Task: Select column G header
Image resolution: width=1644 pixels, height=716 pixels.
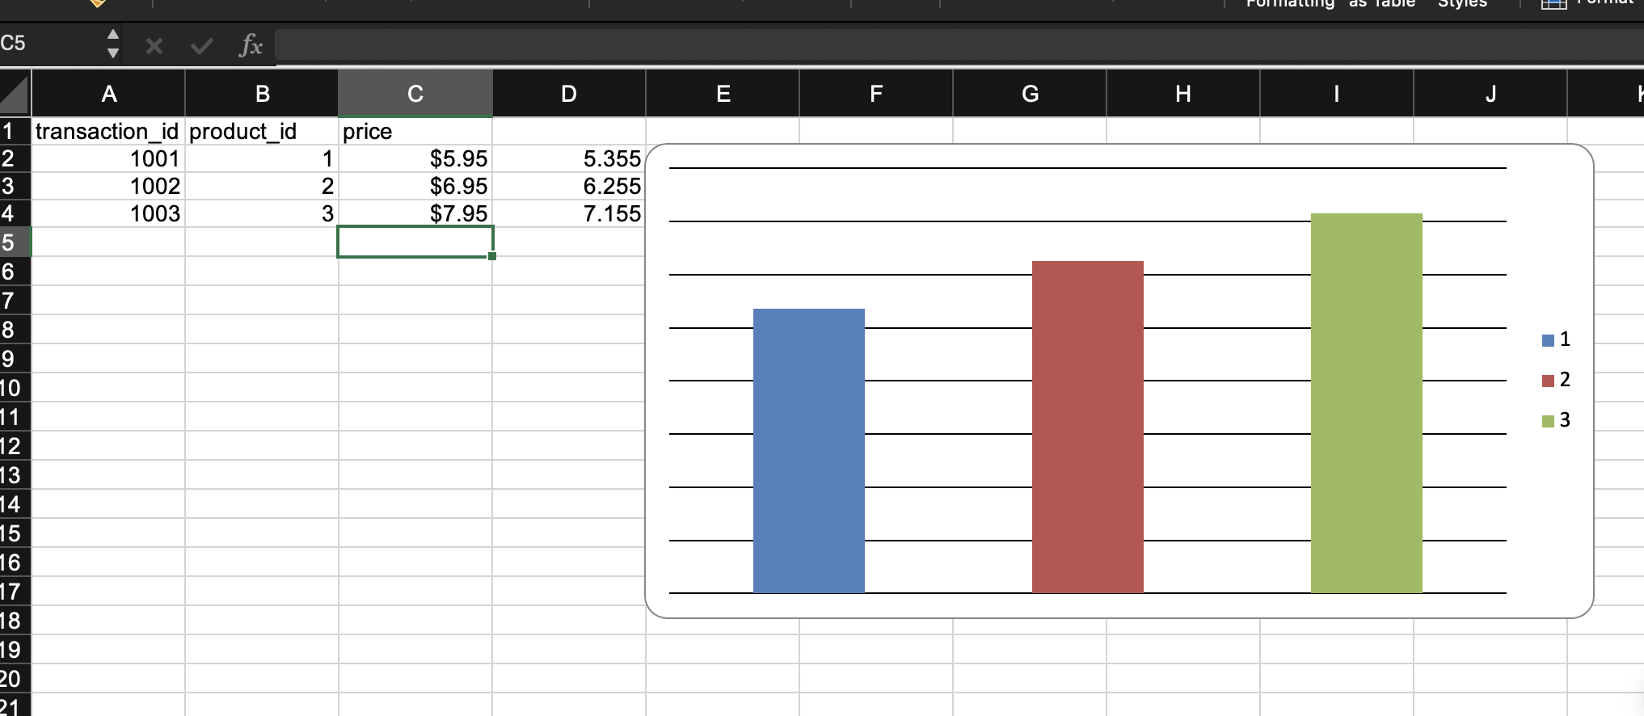Action: pyautogui.click(x=1030, y=94)
